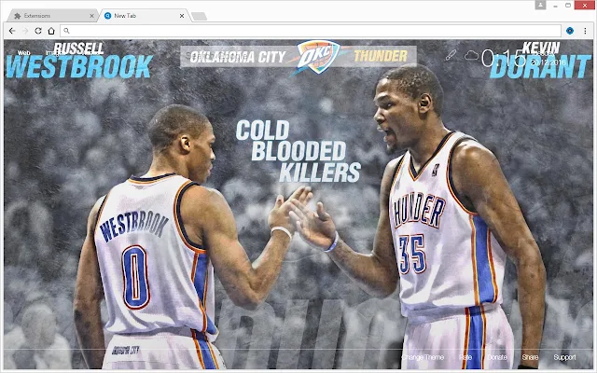Close the Extensions tab

click(x=91, y=16)
